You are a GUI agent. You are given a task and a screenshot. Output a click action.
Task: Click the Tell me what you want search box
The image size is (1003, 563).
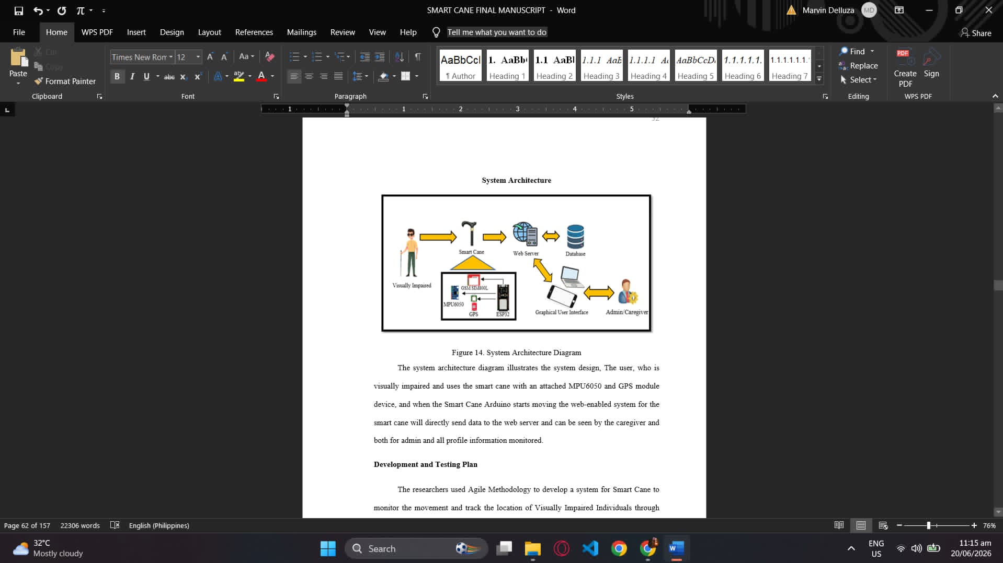click(497, 32)
